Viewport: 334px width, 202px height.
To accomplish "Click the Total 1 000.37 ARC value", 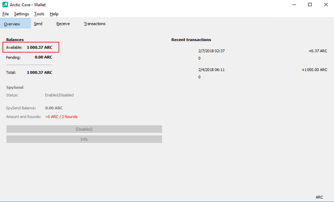I will click(40, 73).
